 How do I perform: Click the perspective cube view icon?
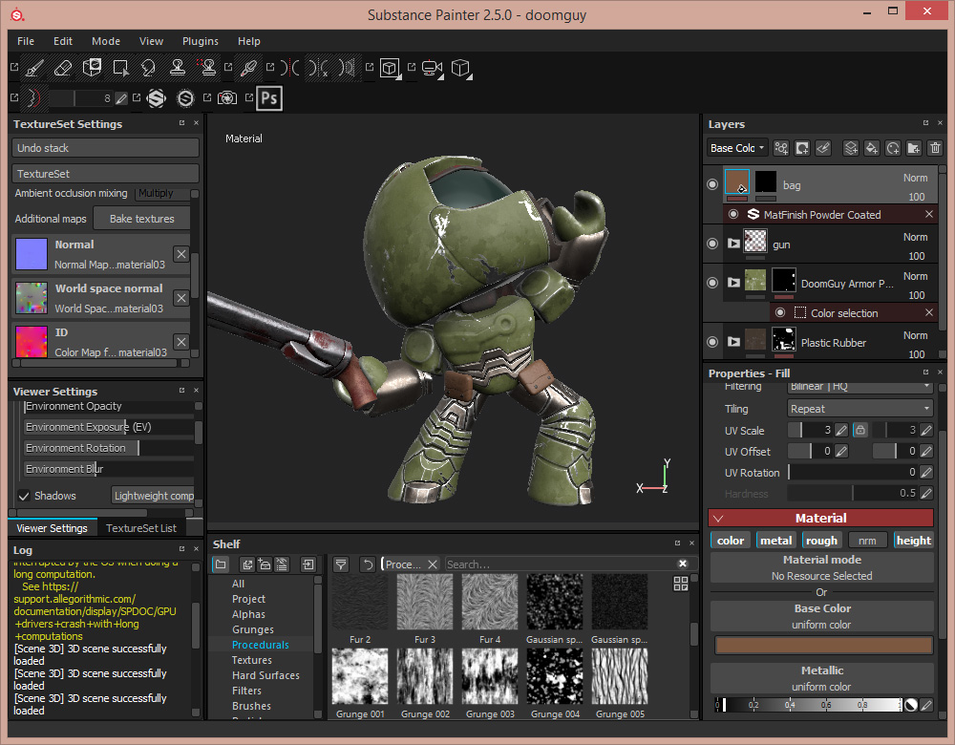pos(461,68)
